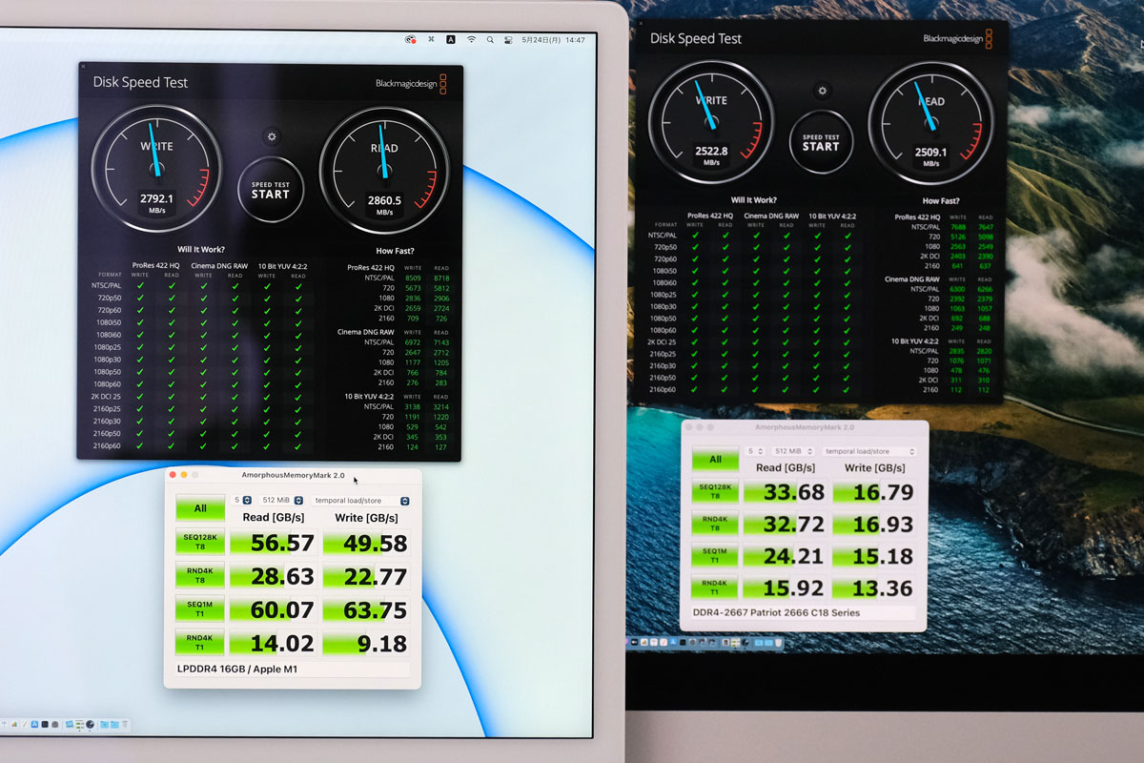
Task: Click the 24.21 SEQ1M read result
Action: [786, 557]
